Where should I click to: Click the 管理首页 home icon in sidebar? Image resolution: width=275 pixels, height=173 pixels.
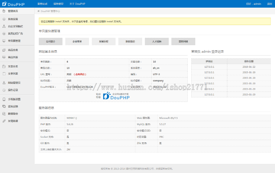tap(4, 11)
